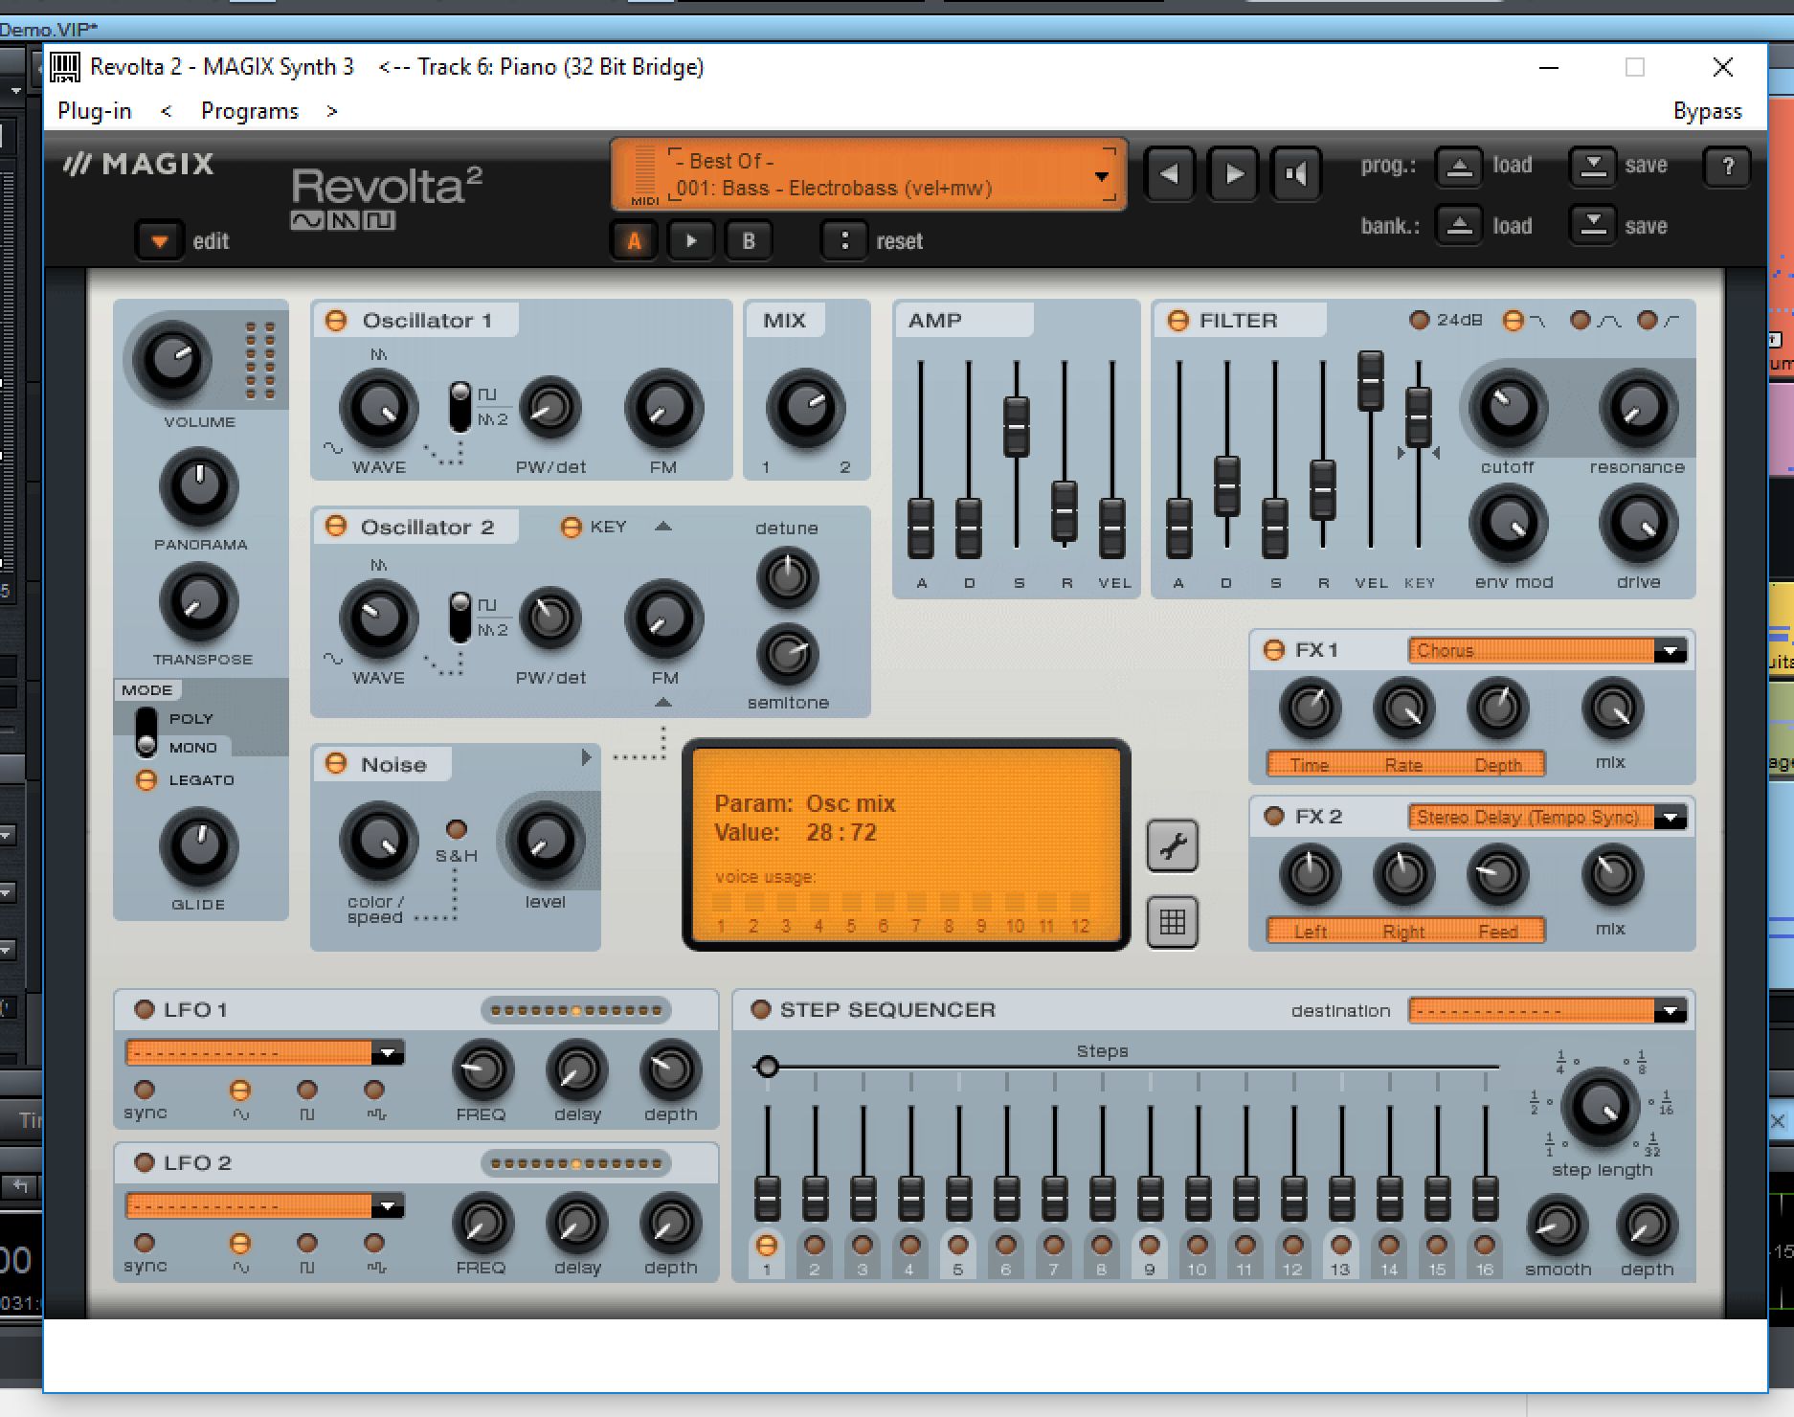Viewport: 1794px width, 1417px height.
Task: Click the reset dots icon
Action: coord(844,240)
